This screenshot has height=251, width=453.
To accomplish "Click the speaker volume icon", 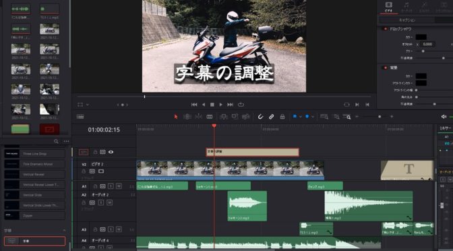I will (444, 117).
